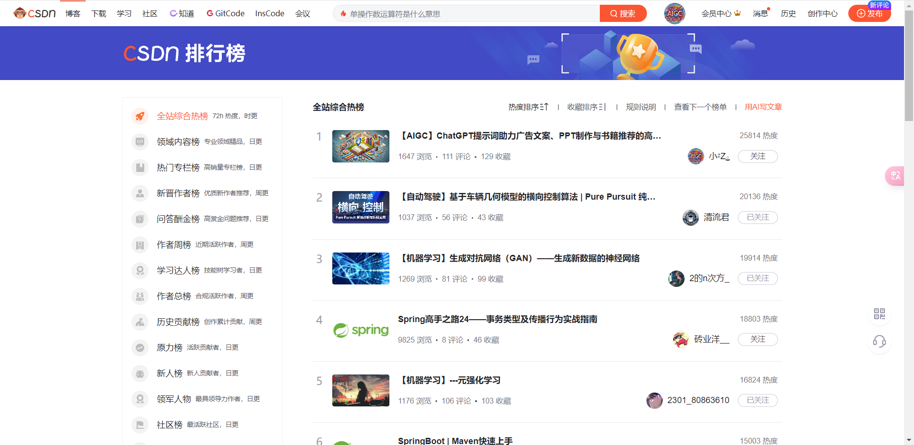Viewport: 914px width, 445px height.
Task: Open 创作中心 in header
Action: (823, 13)
